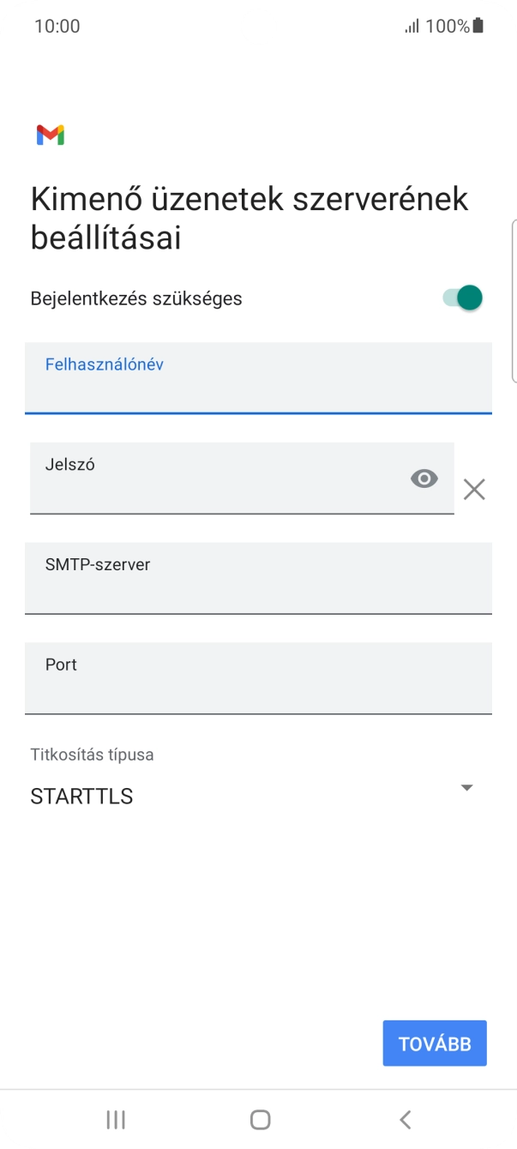
Task: Change encryption type via the dropdown arrow
Action: click(466, 787)
